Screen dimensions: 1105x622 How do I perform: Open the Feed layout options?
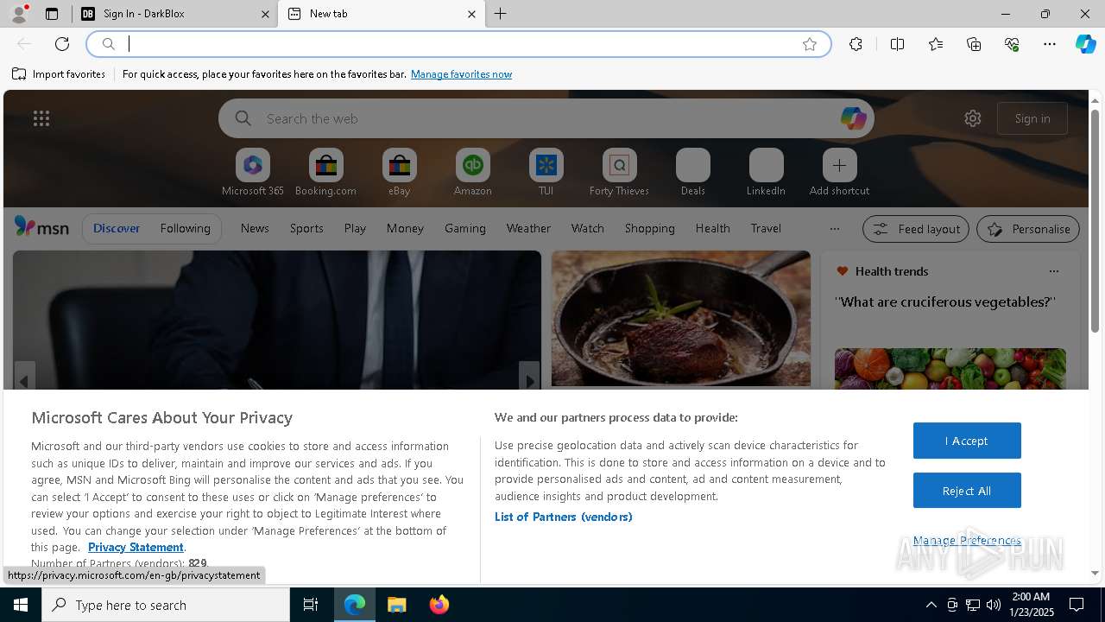click(x=916, y=229)
